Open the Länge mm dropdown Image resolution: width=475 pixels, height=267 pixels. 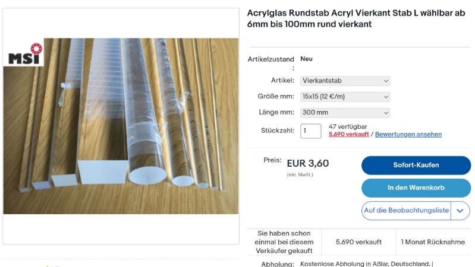[345, 113]
